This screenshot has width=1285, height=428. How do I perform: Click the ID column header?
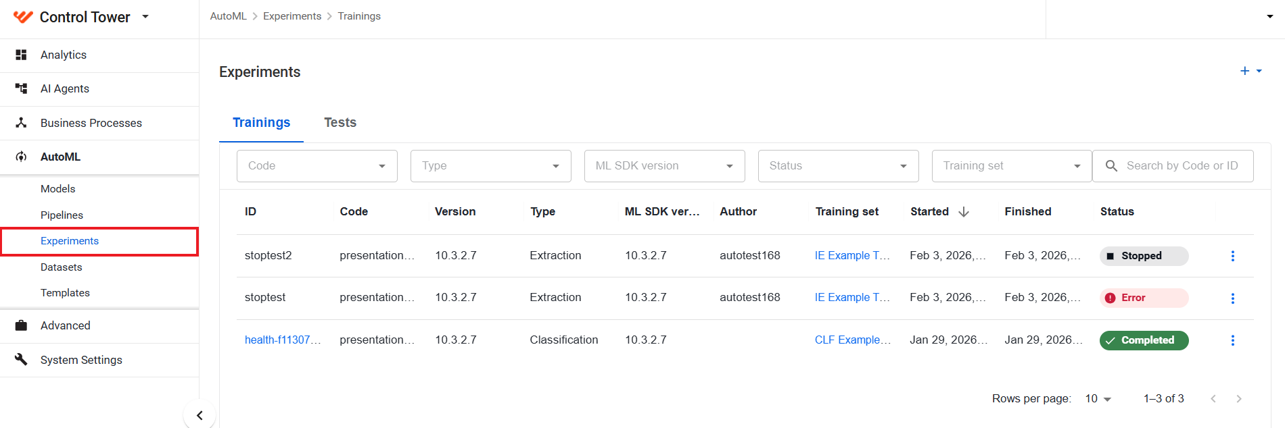pos(250,212)
